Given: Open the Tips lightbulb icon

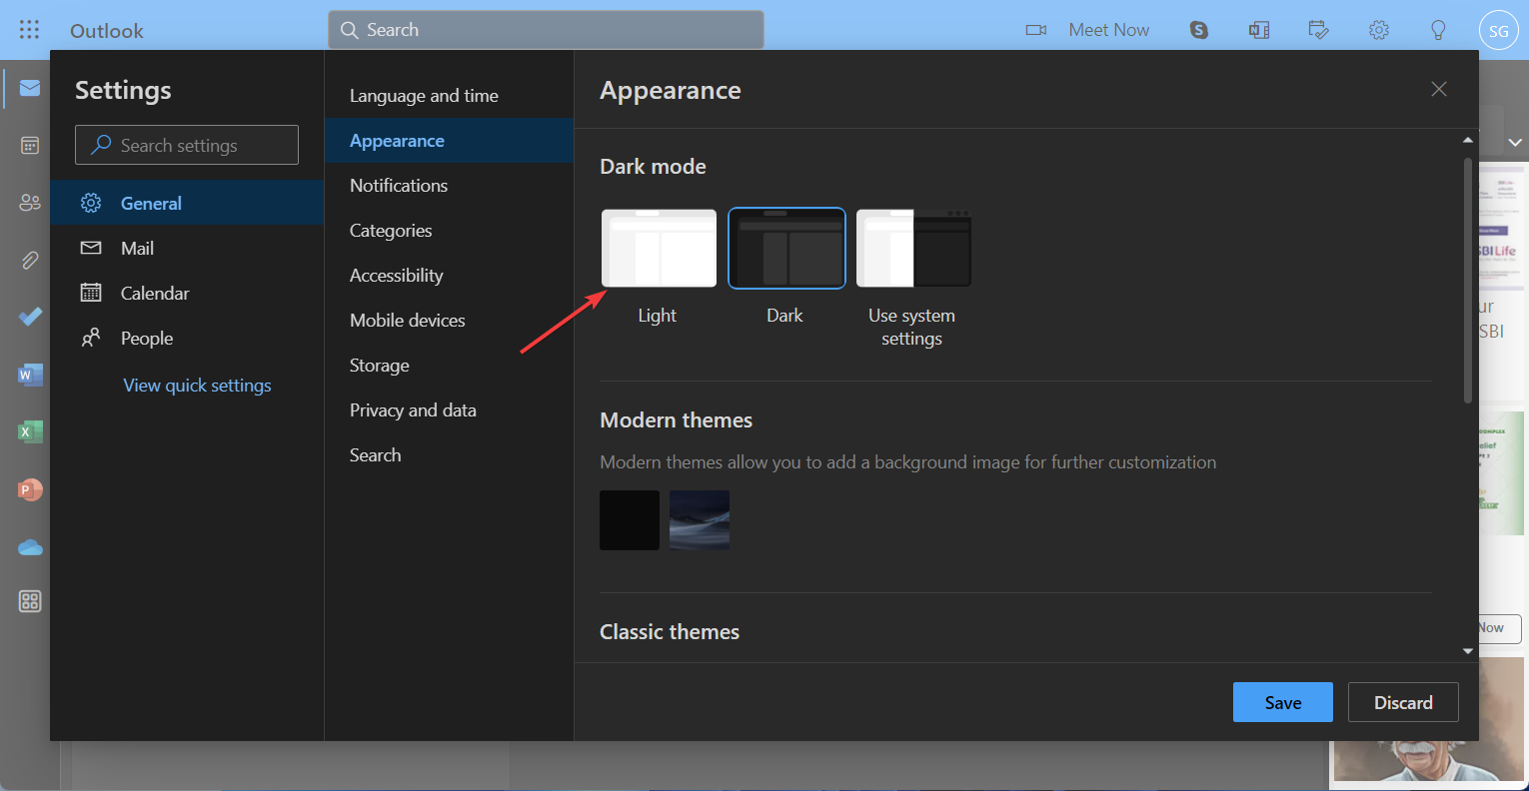Looking at the screenshot, I should point(1438,30).
